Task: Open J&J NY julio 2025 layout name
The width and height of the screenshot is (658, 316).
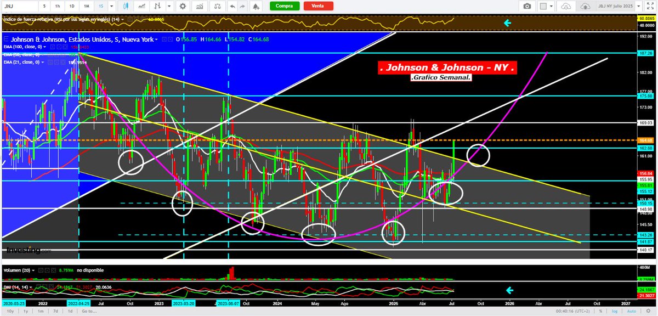Action: click(616, 6)
